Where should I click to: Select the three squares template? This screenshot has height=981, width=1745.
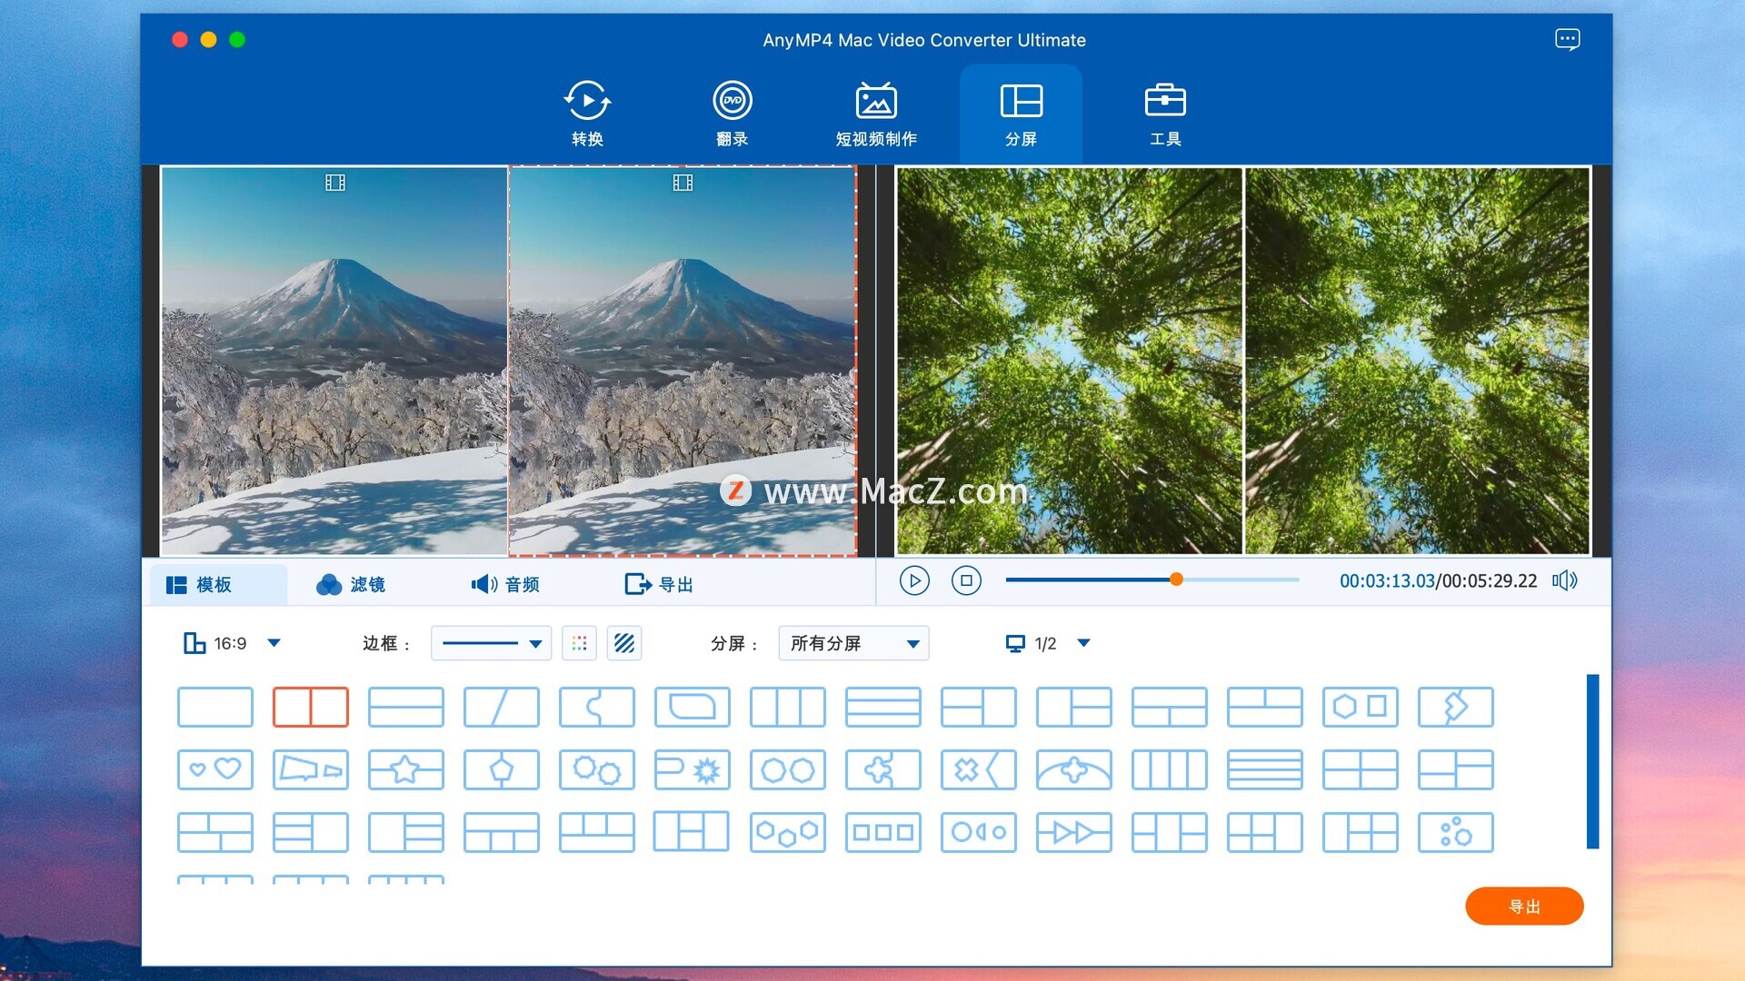click(x=883, y=832)
